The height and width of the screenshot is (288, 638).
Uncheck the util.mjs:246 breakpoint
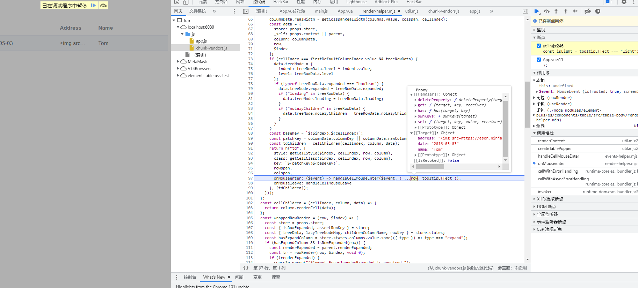pos(539,46)
